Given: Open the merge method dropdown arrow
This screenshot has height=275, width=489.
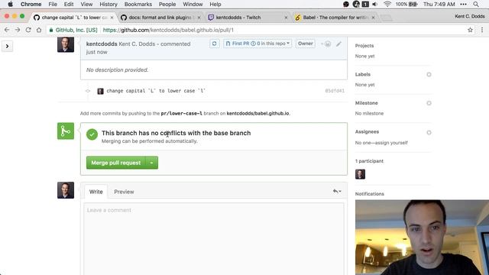Looking at the screenshot, I should pos(151,163).
